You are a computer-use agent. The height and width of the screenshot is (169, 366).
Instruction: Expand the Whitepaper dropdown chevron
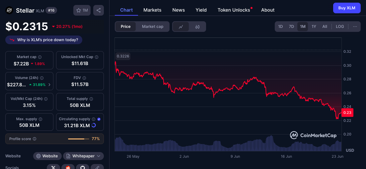[x=99, y=156]
